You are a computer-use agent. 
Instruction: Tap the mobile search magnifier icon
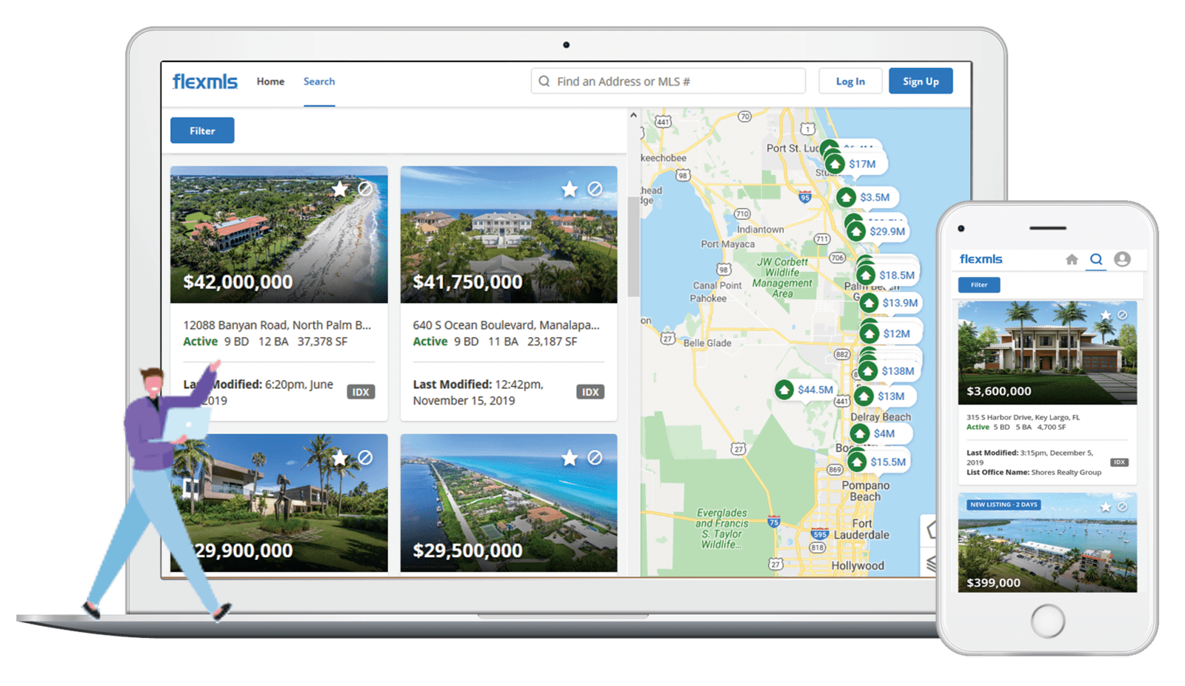point(1096,259)
